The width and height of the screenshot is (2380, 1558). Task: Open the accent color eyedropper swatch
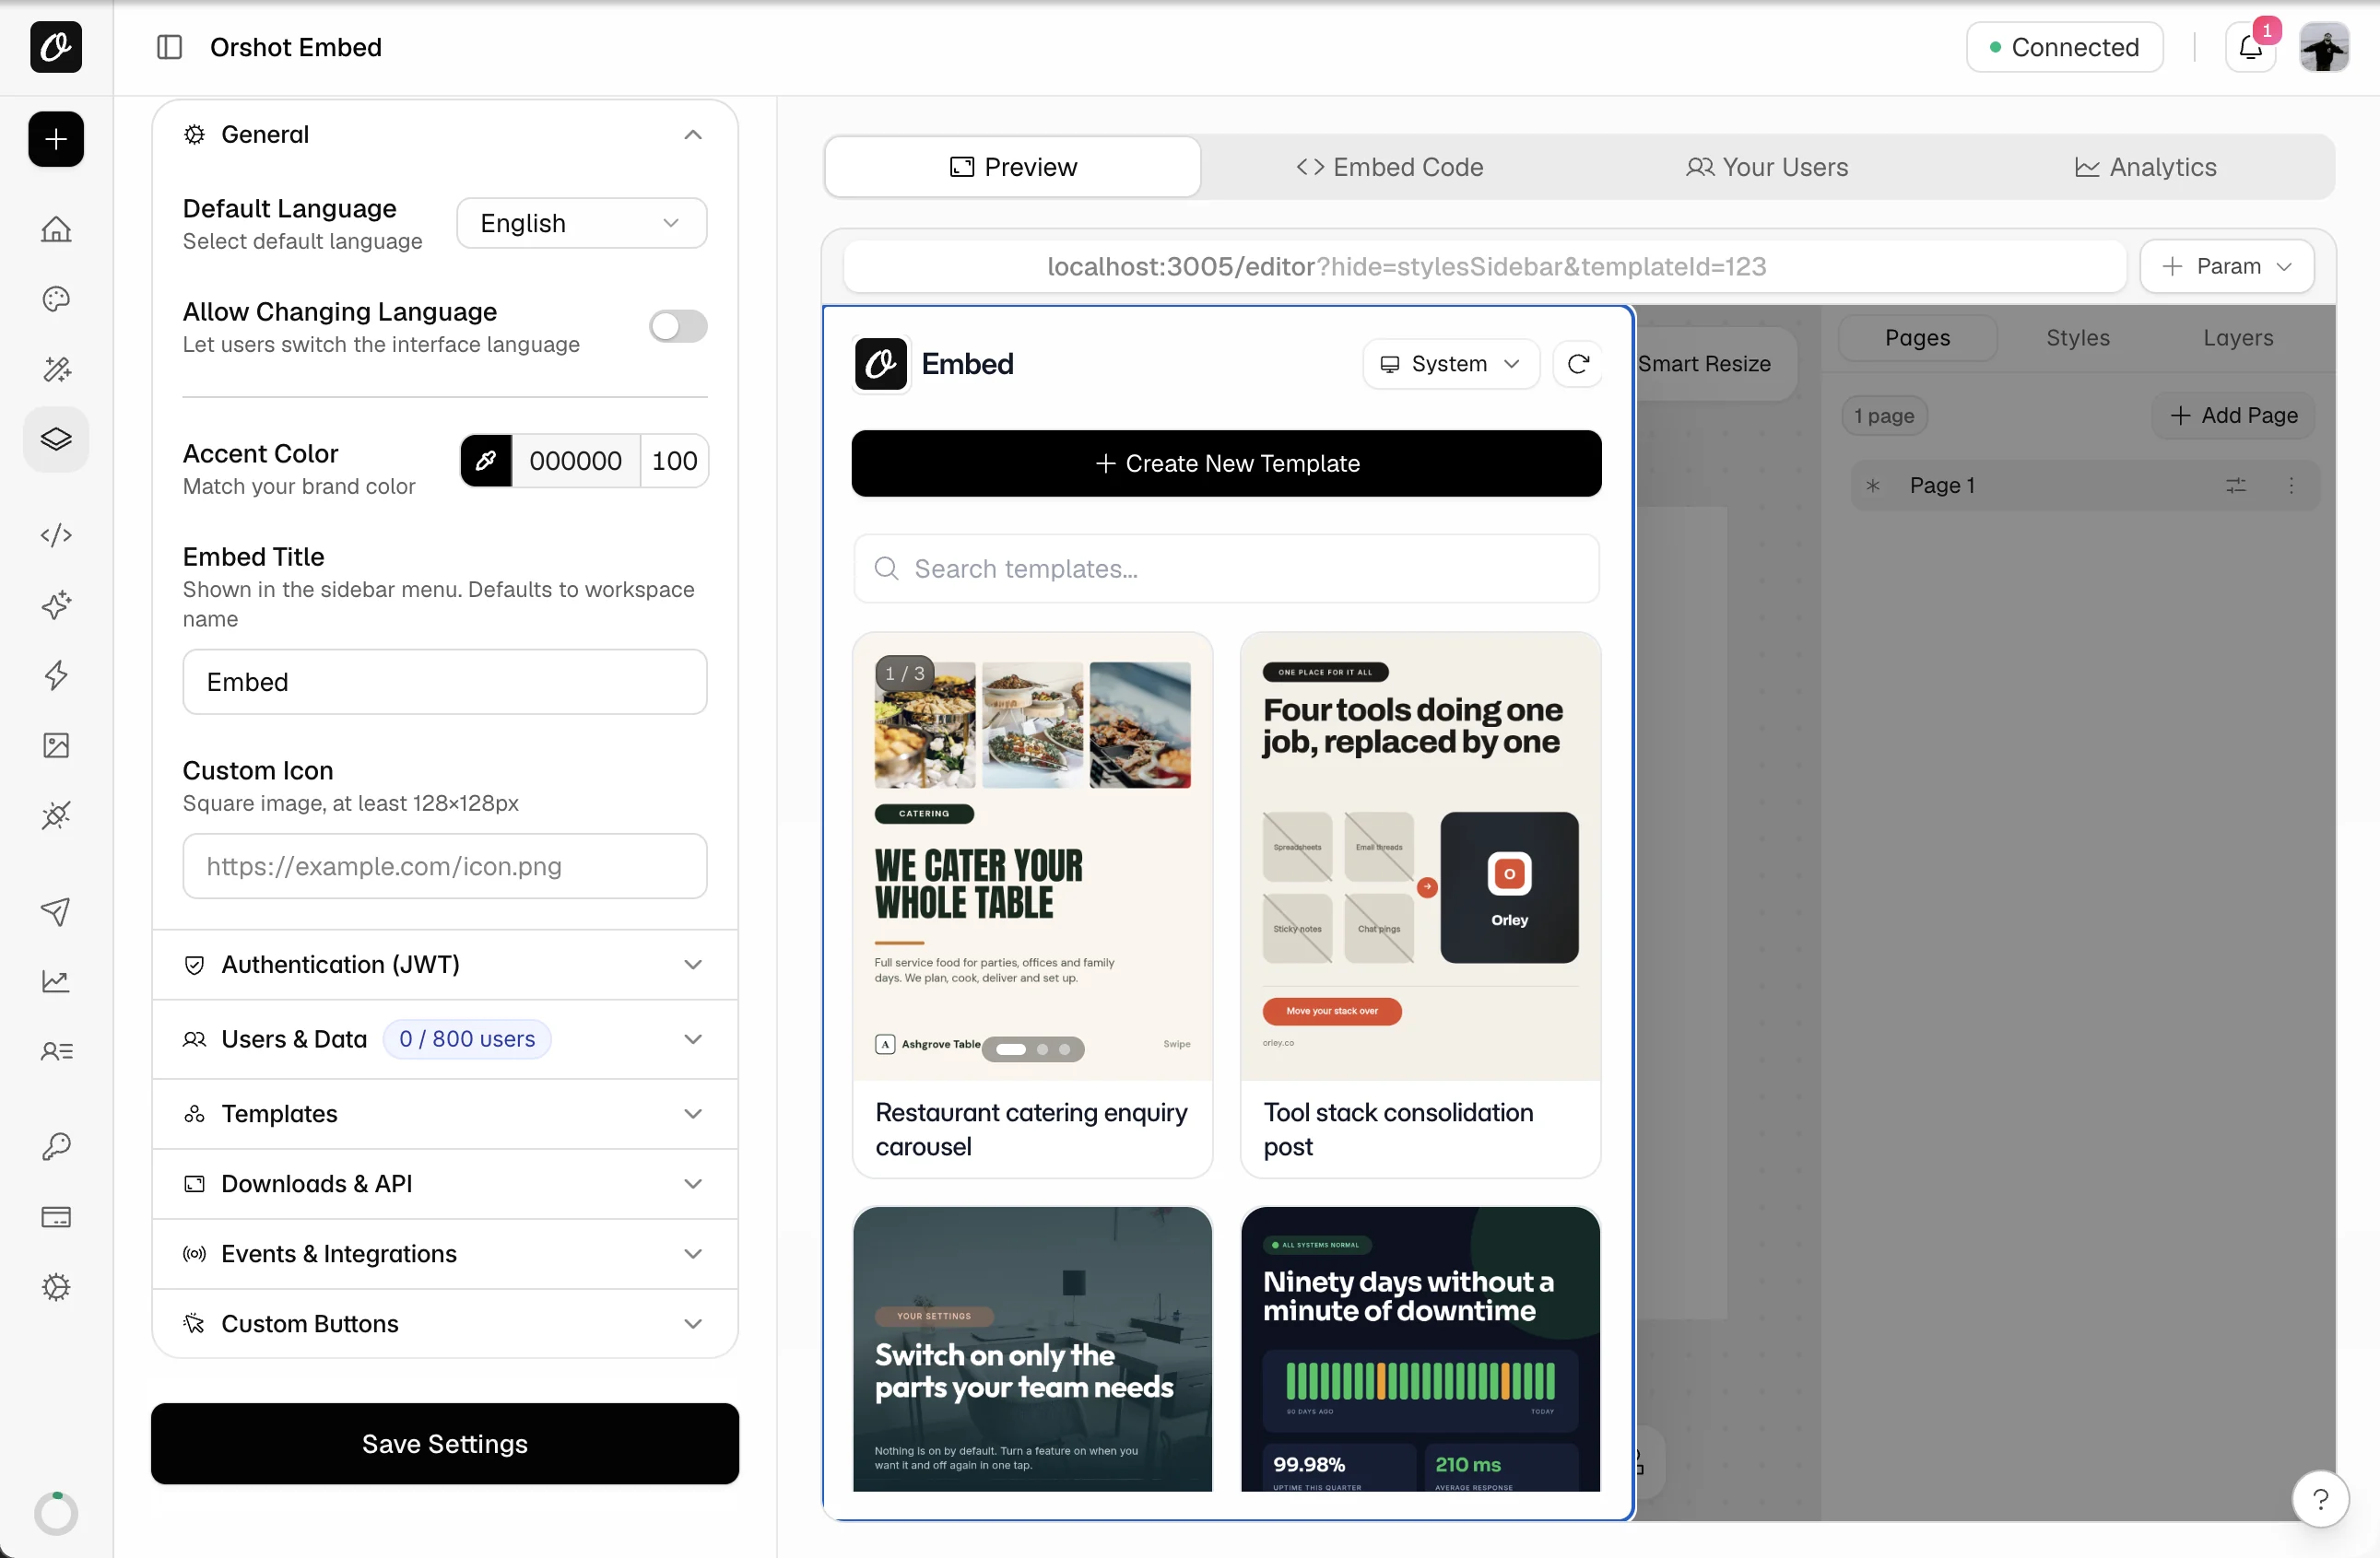tap(486, 461)
